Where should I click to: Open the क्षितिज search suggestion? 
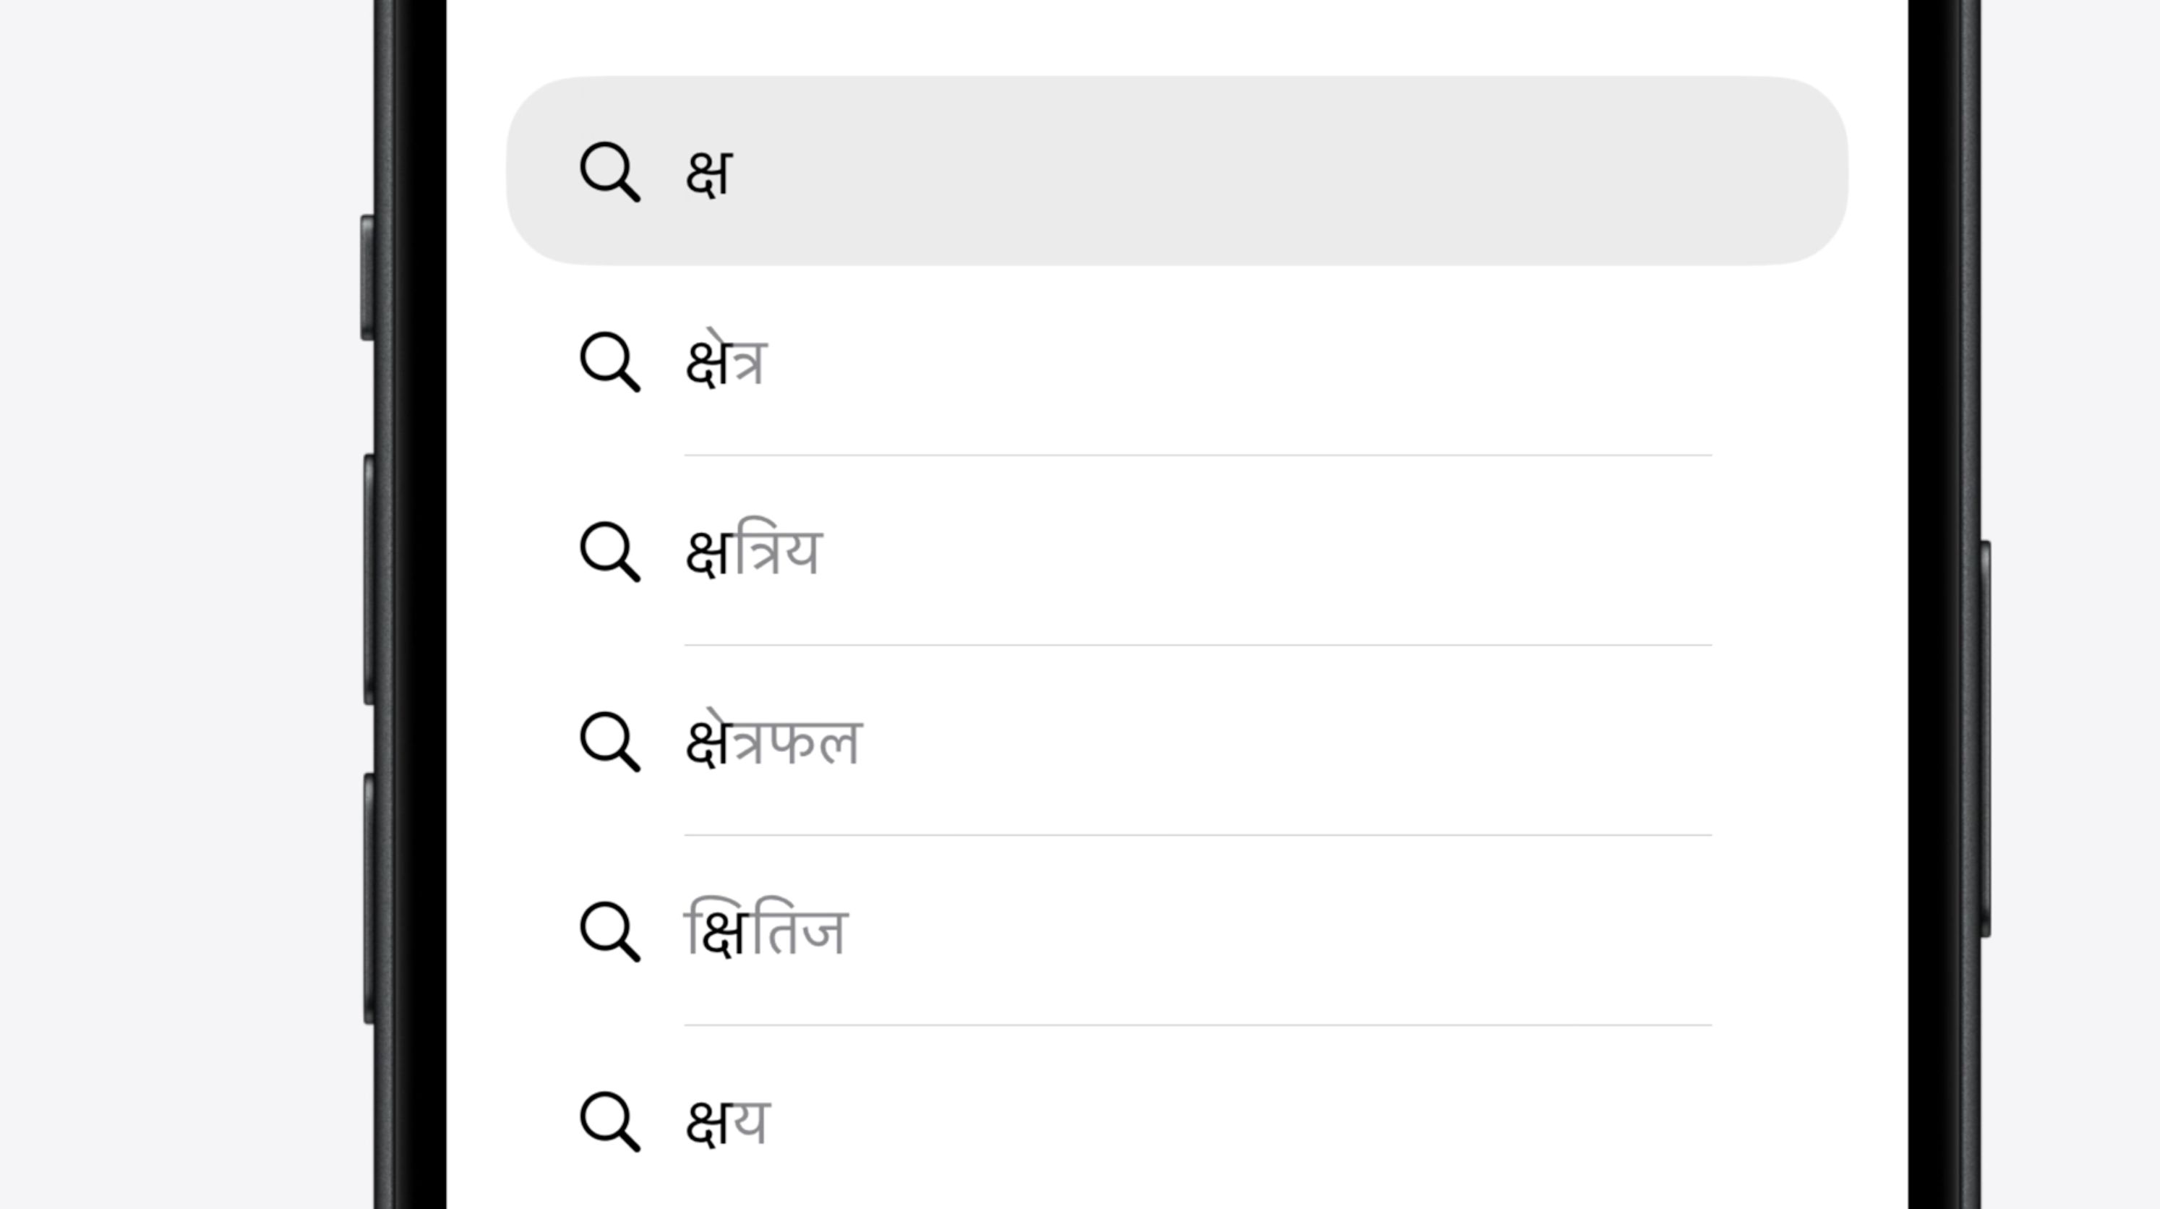click(x=766, y=933)
